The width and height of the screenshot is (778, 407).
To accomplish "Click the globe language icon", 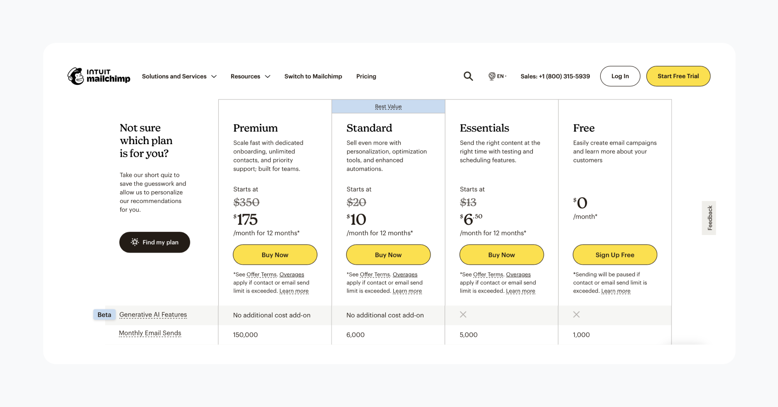I will (x=492, y=76).
